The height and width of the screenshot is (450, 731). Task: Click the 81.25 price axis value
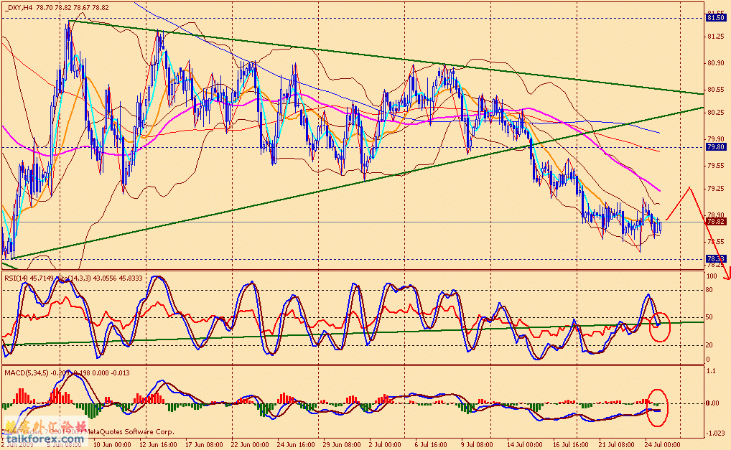[716, 37]
